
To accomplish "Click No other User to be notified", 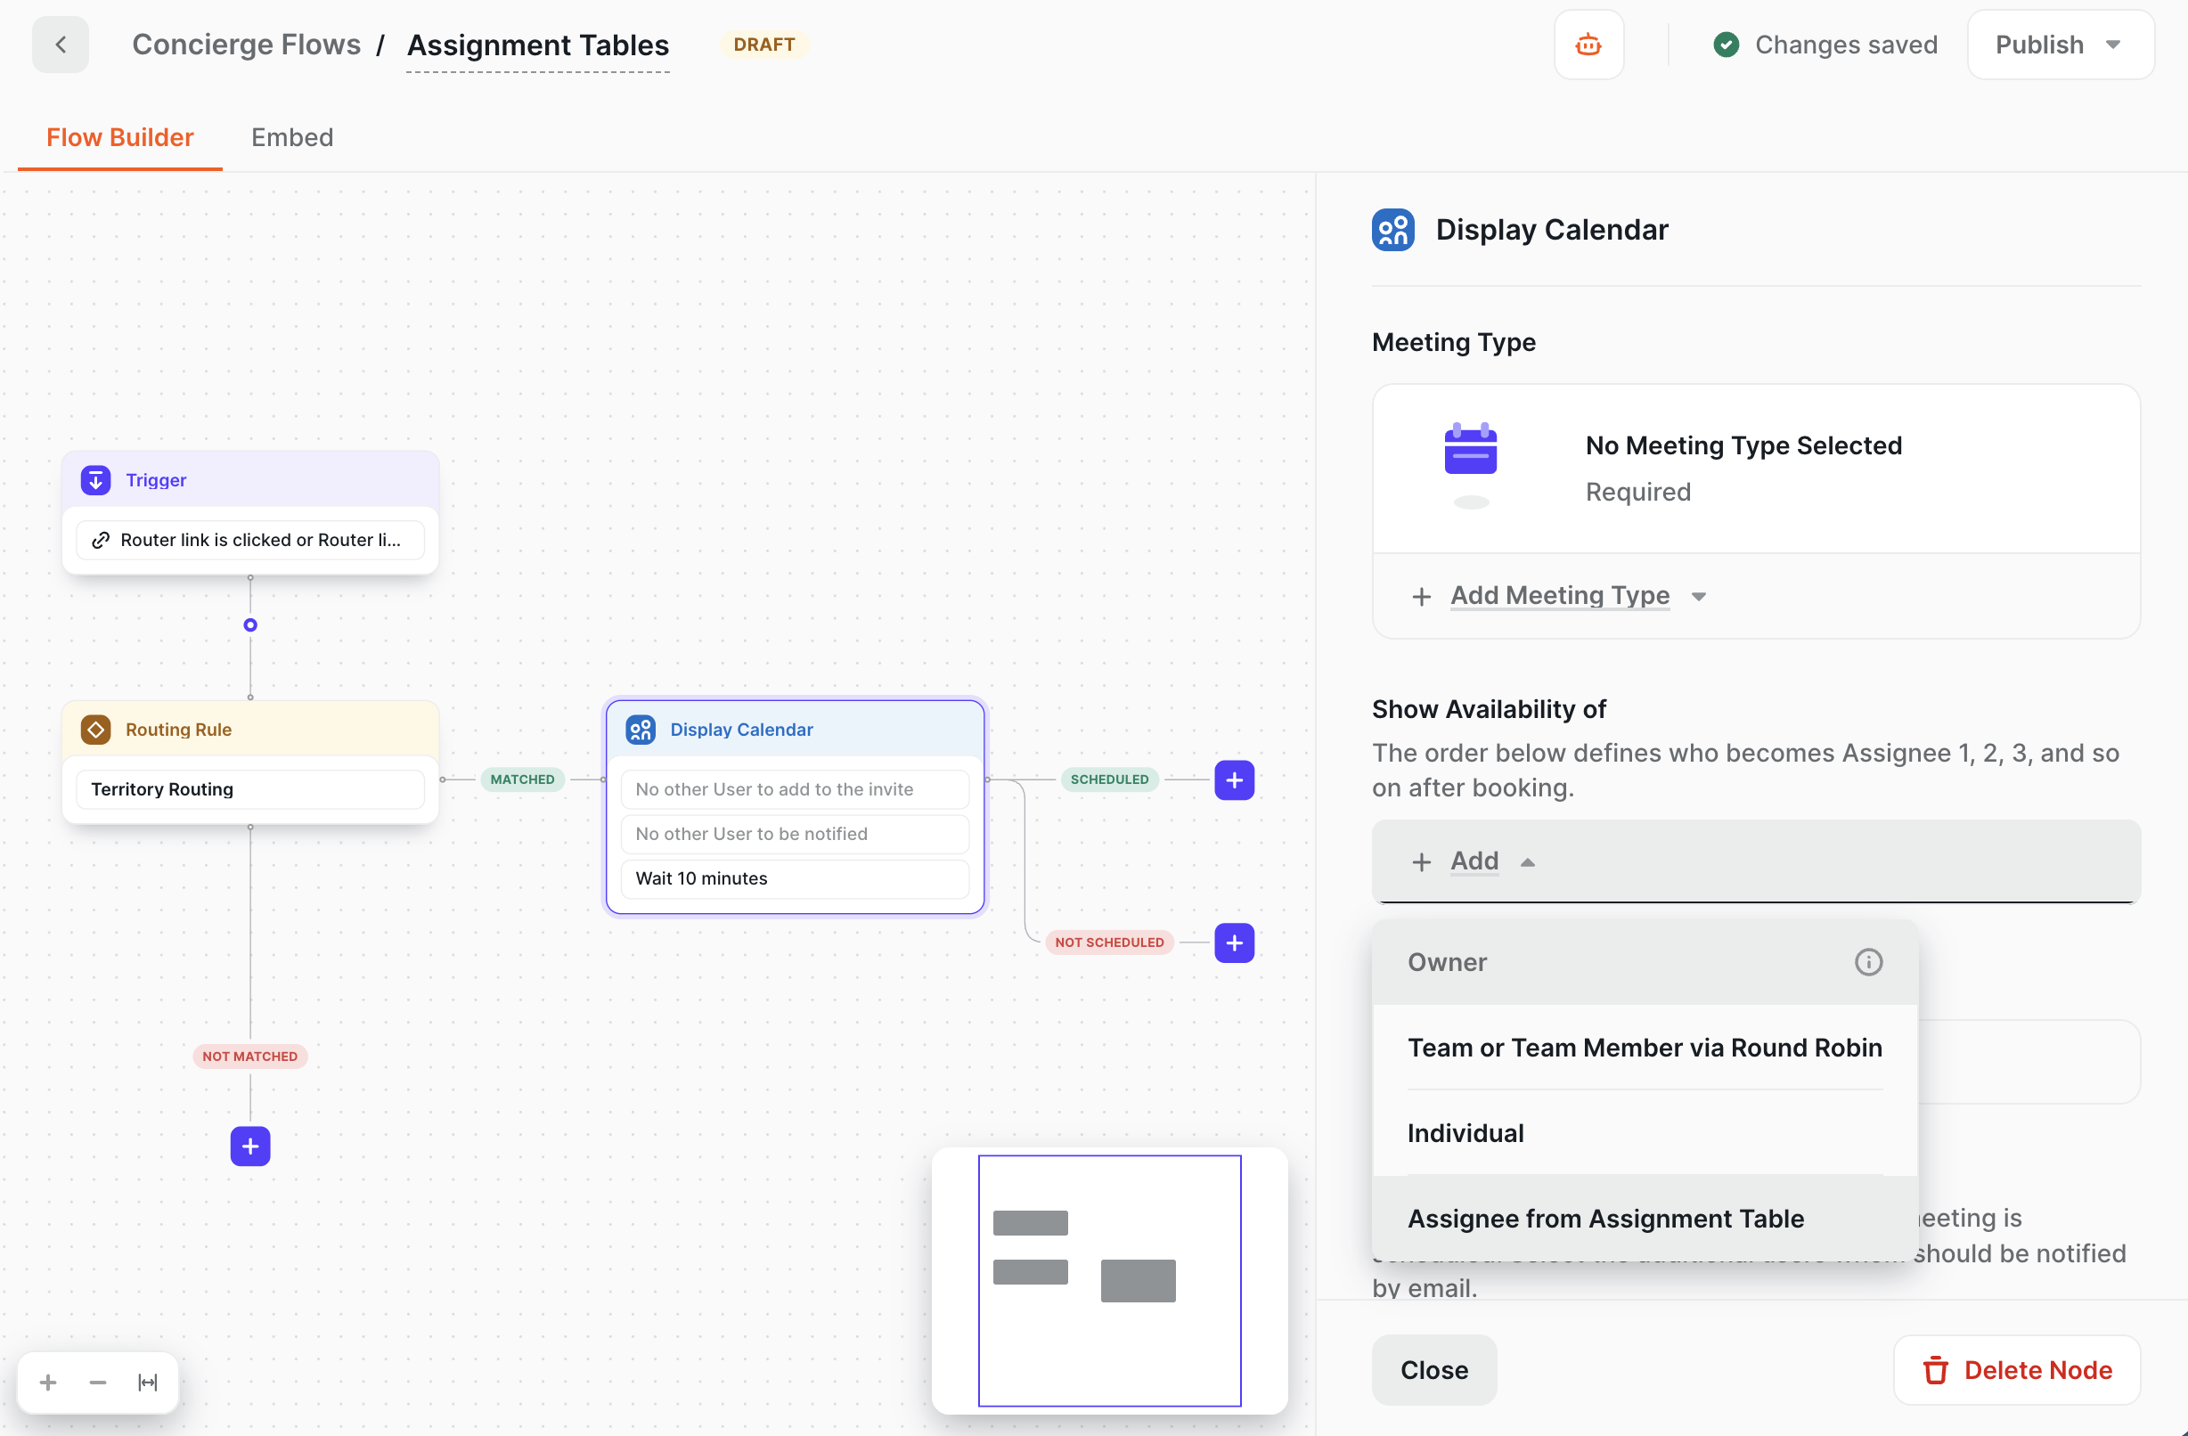I will [795, 834].
